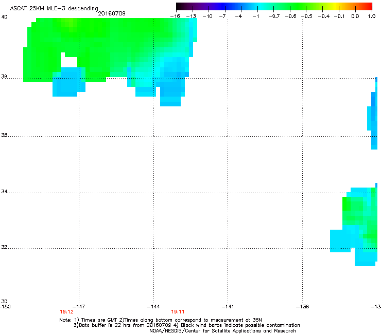Viewport: 381px width, 334px height.
Task: Click the note line starting '3)Data buffer is 22 hrs'
Action: [x=186, y=325]
